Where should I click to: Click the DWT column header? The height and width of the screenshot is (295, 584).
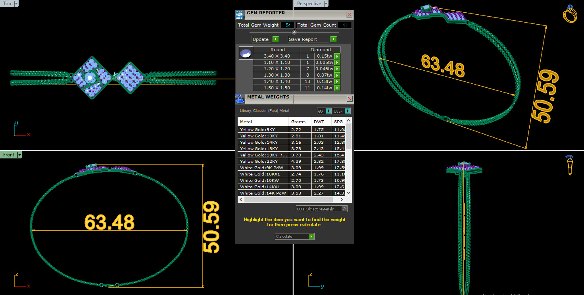[x=321, y=121]
